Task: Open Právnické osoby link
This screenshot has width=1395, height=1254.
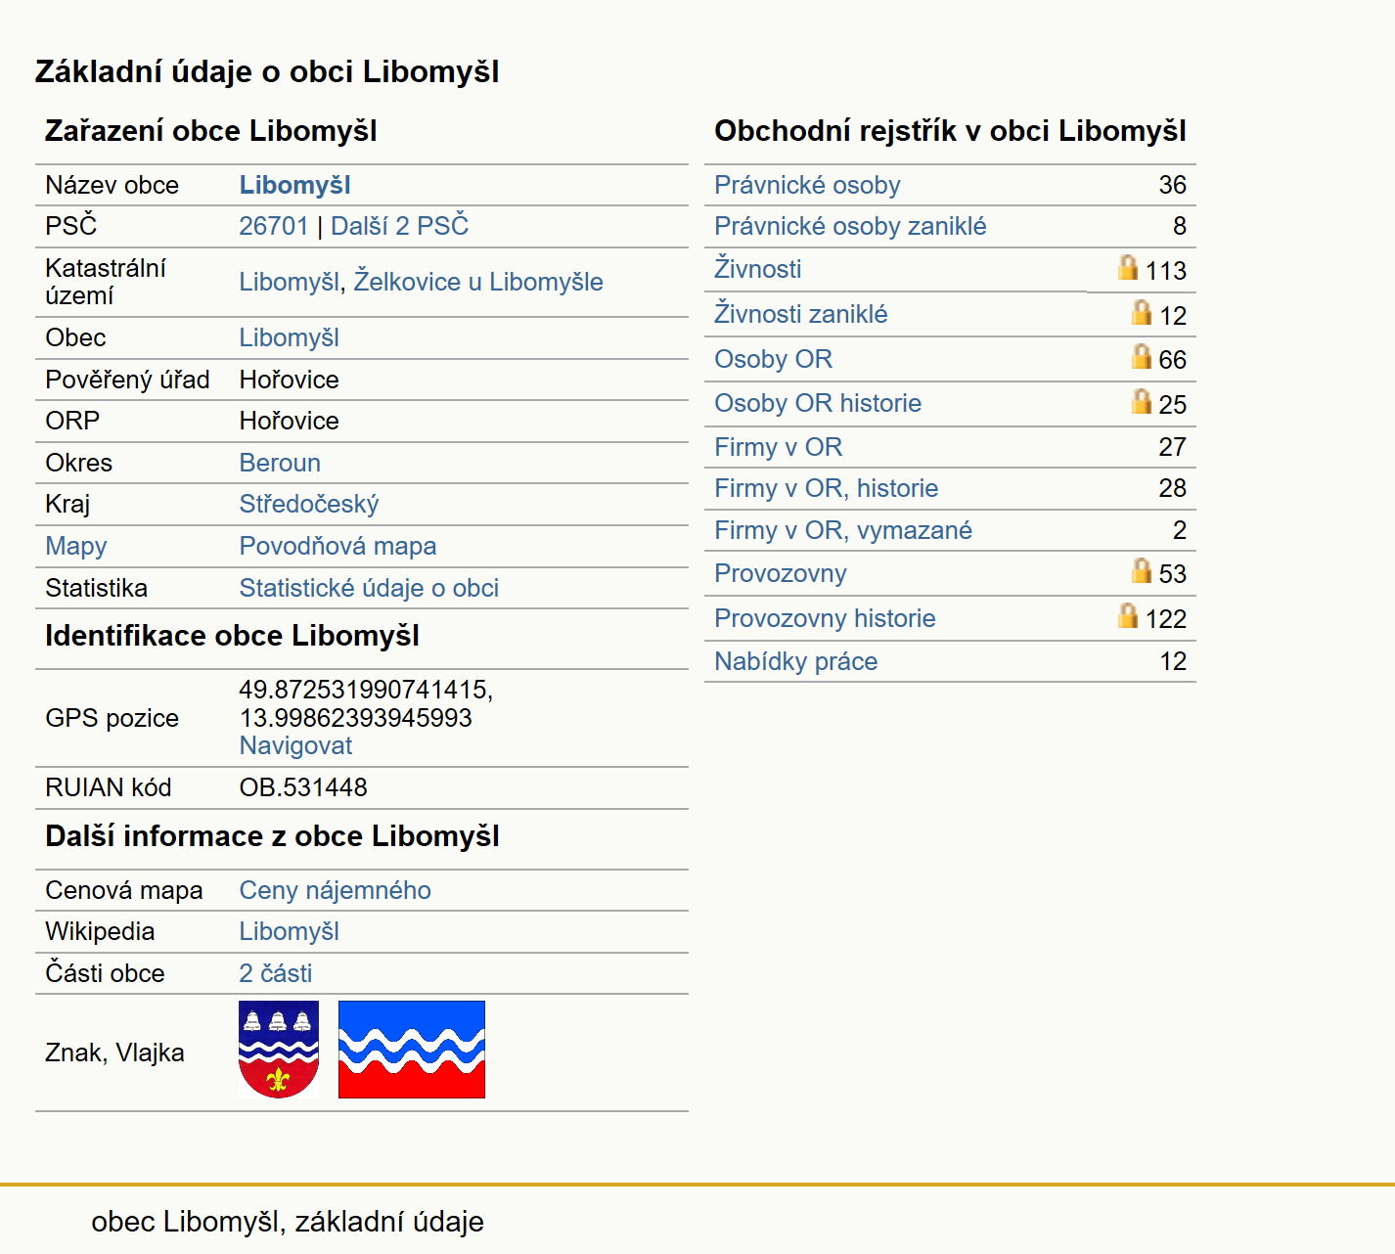Action: click(x=807, y=185)
